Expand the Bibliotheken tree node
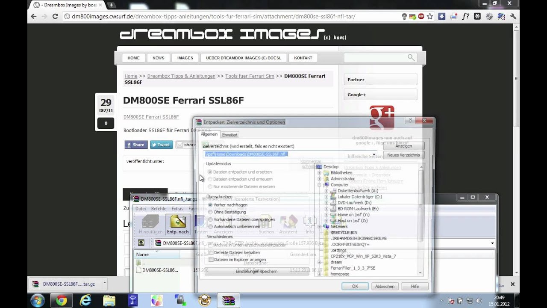The image size is (547, 308). click(x=320, y=173)
